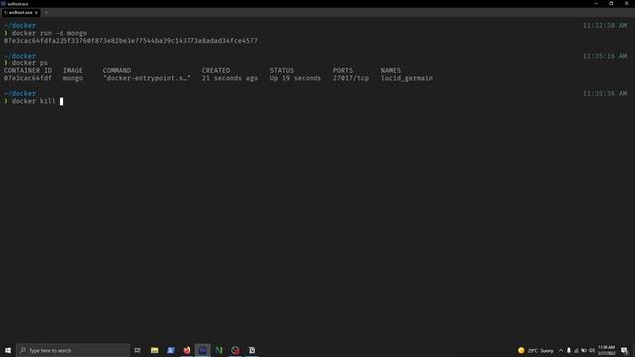The image size is (635, 357).
Task: Click the container ID 07e3cac64fdf in the table
Action: pos(28,78)
